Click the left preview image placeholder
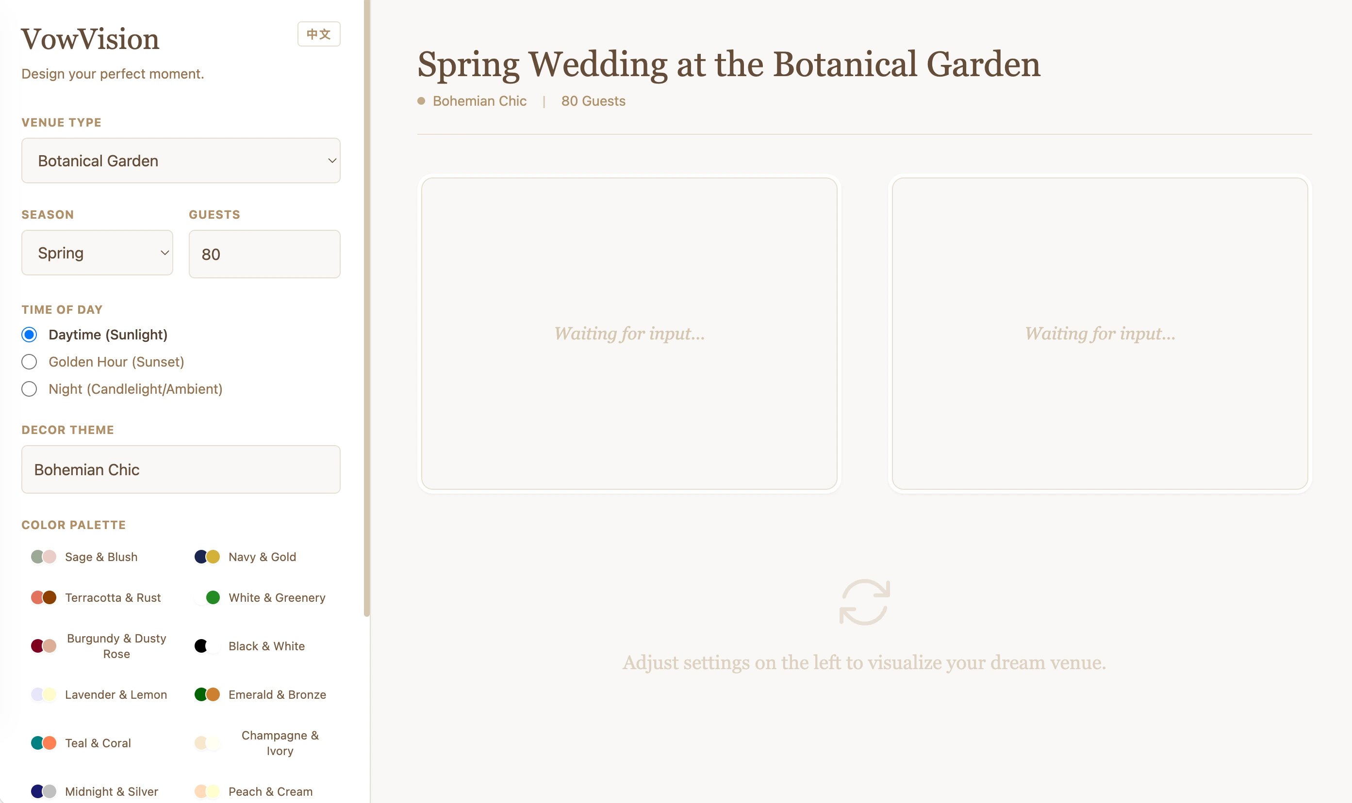 click(x=629, y=333)
